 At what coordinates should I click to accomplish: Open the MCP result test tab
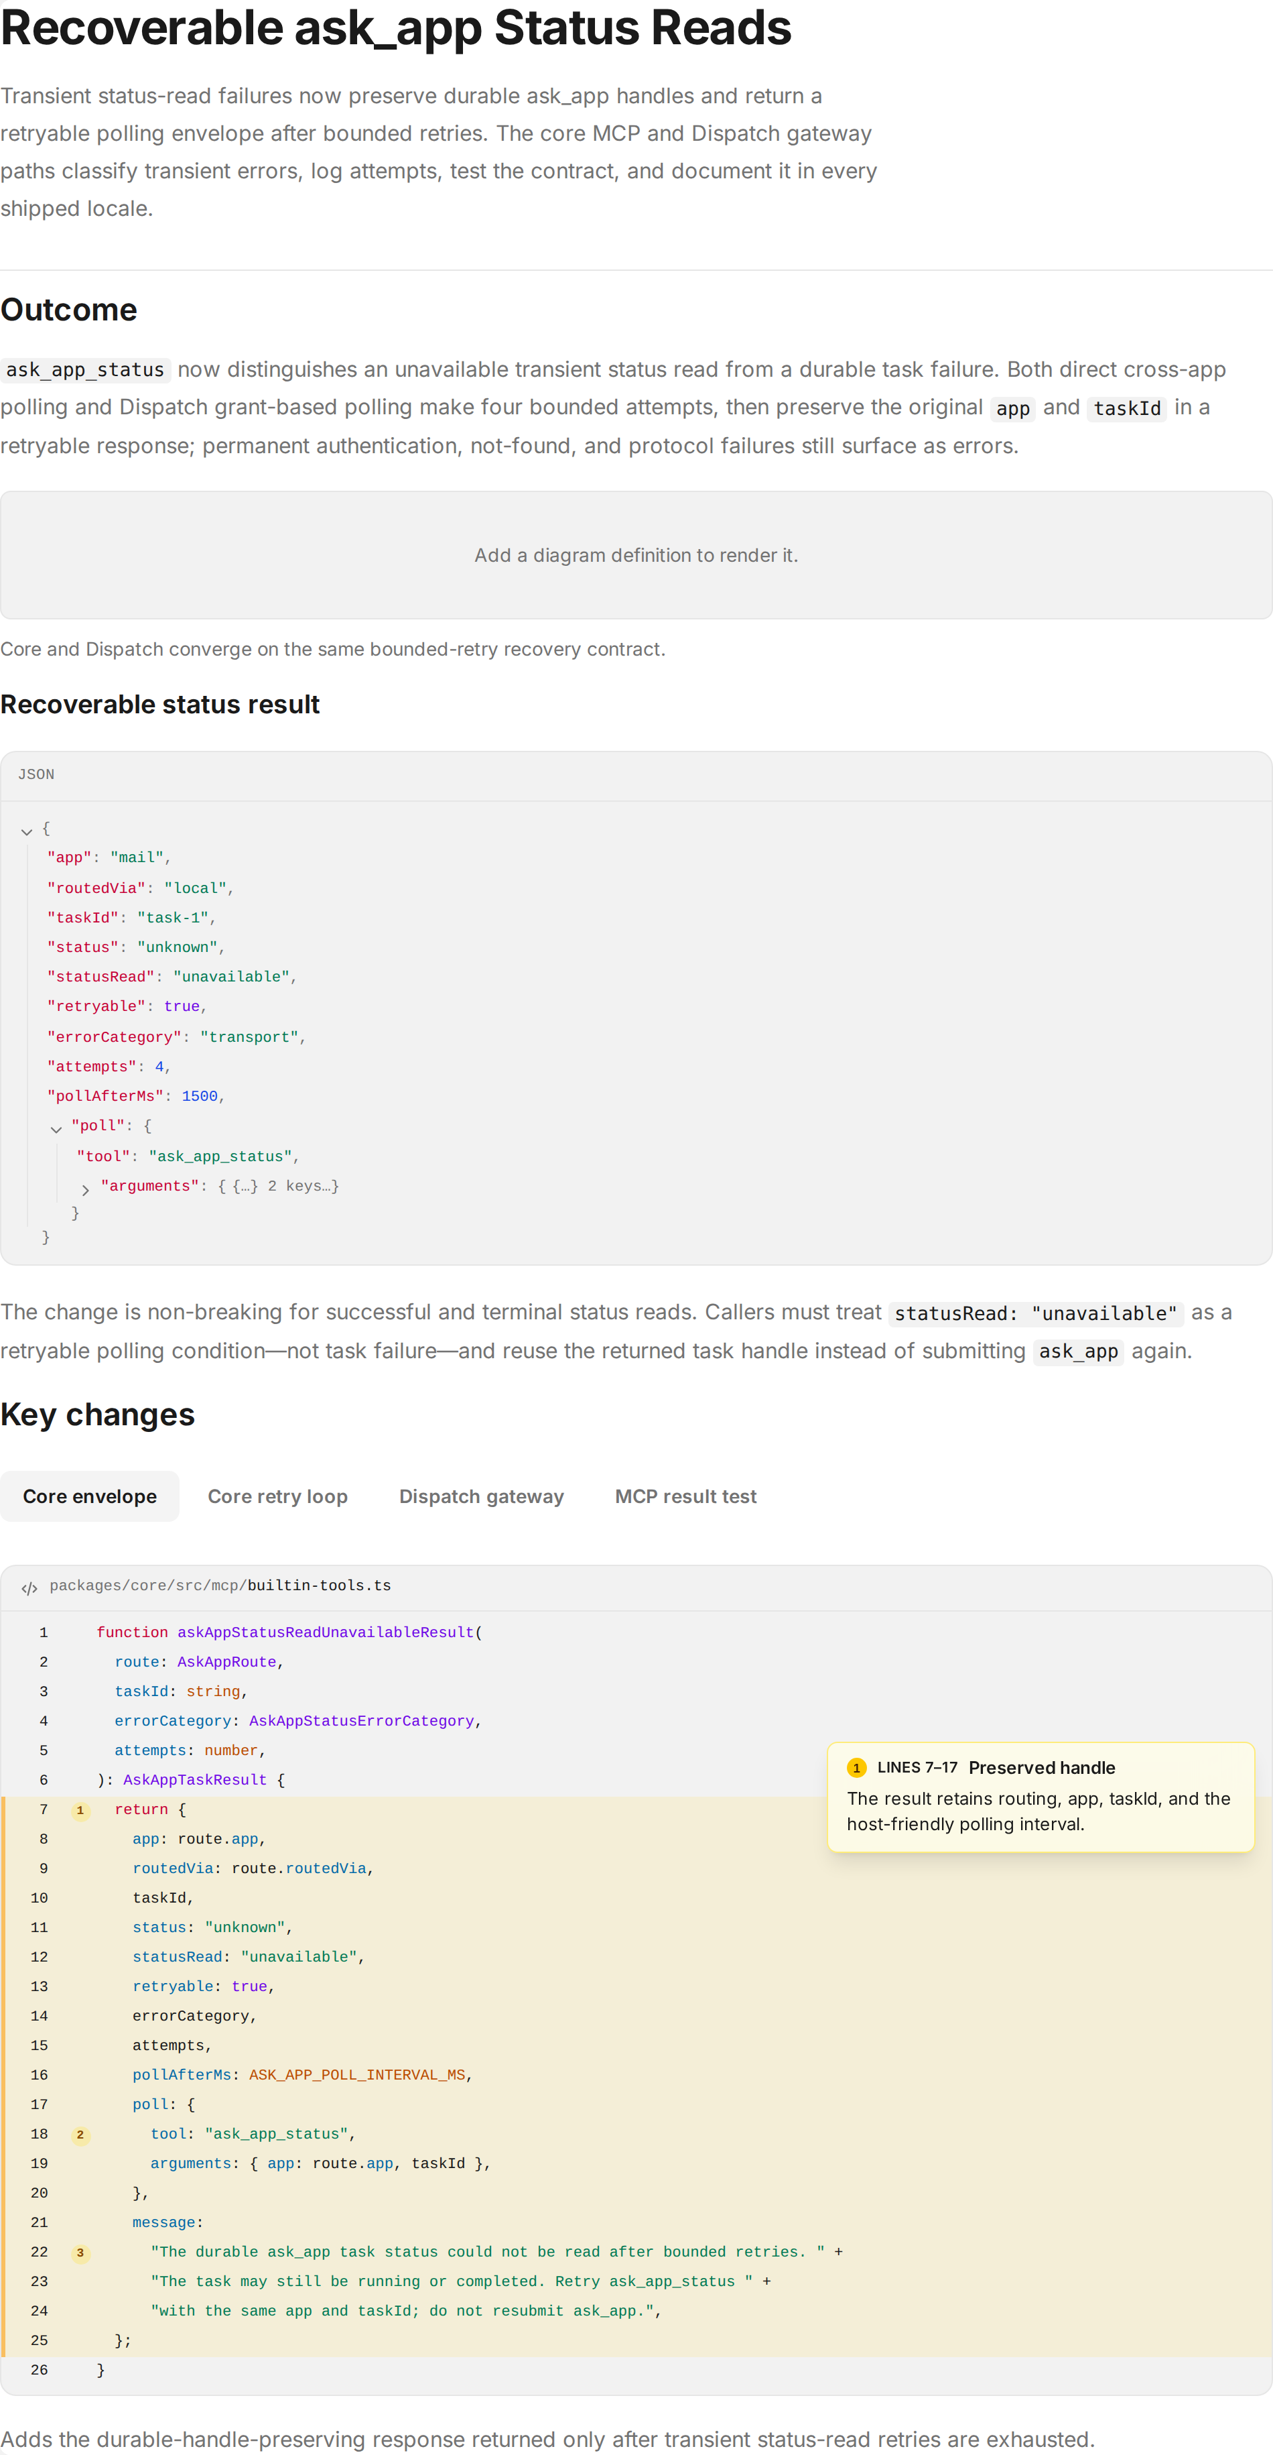click(x=685, y=1496)
